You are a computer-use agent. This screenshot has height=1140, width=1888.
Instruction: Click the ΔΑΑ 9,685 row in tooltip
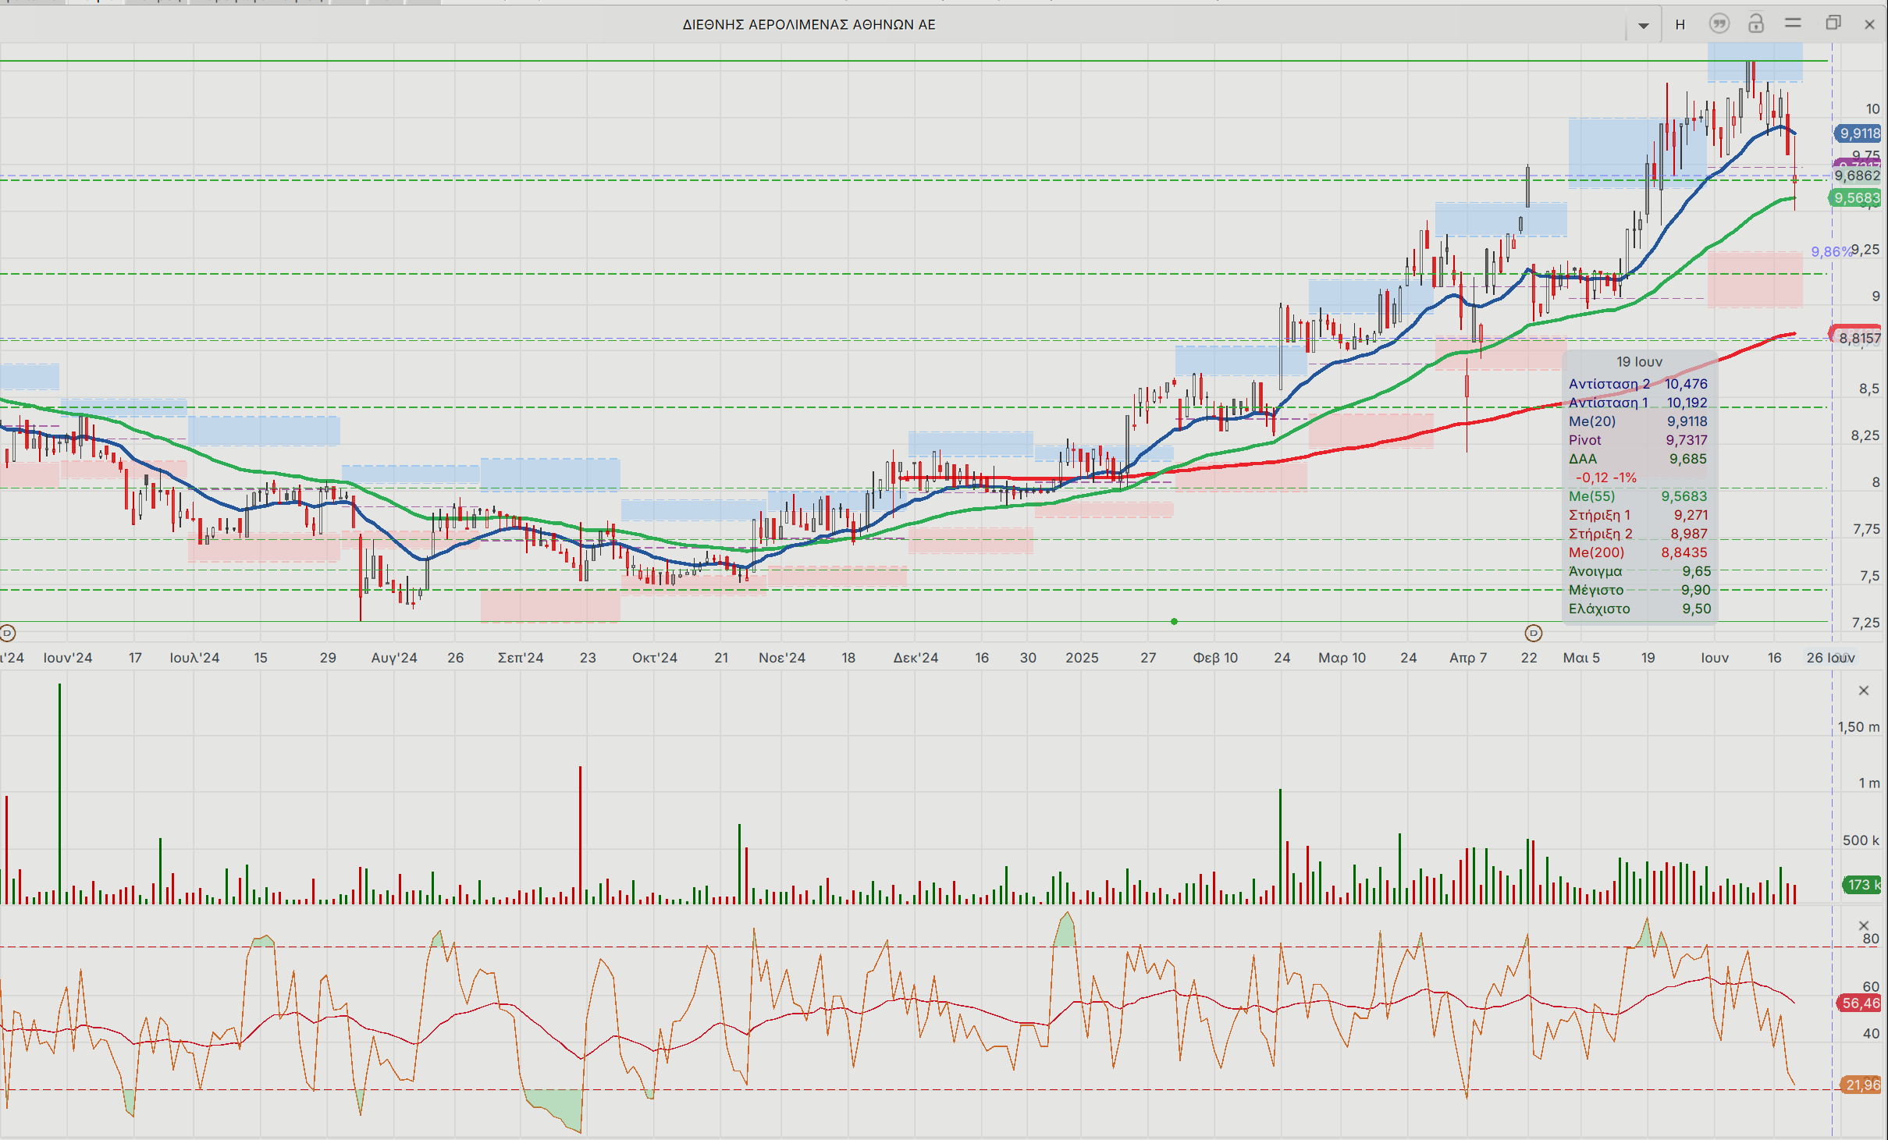1638,459
